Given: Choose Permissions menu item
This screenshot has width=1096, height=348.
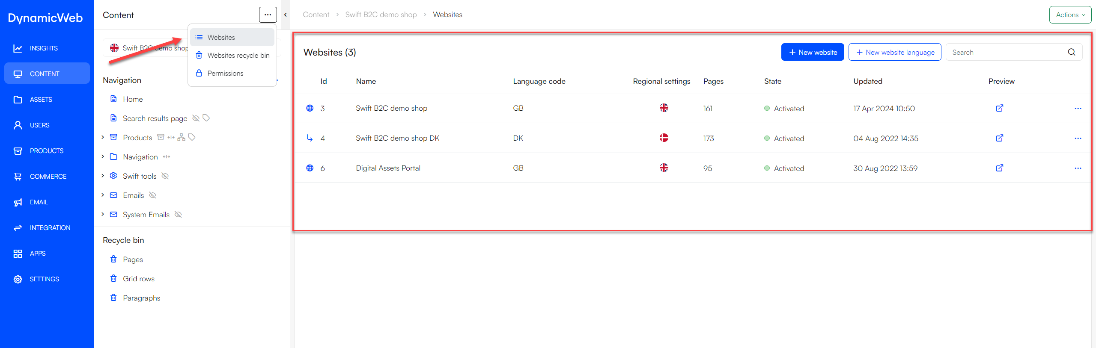Looking at the screenshot, I should click(x=232, y=73).
